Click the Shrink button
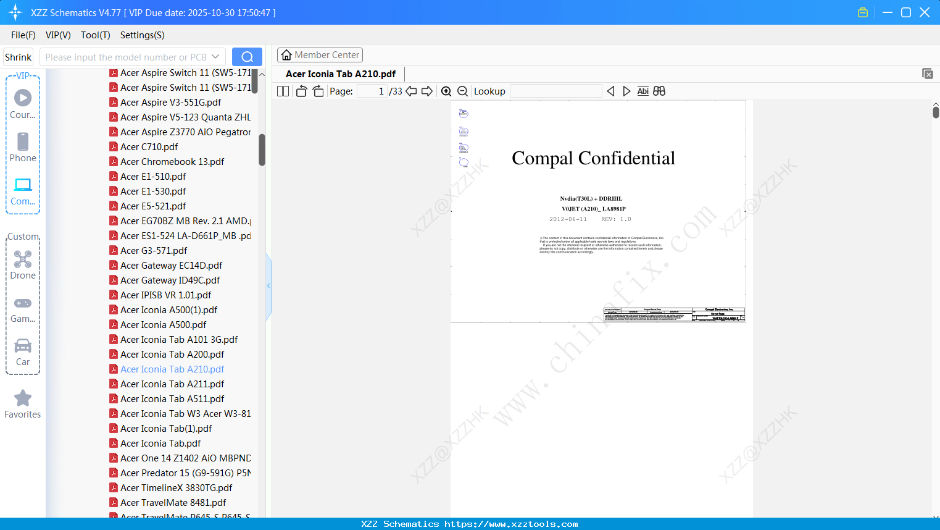 point(19,57)
